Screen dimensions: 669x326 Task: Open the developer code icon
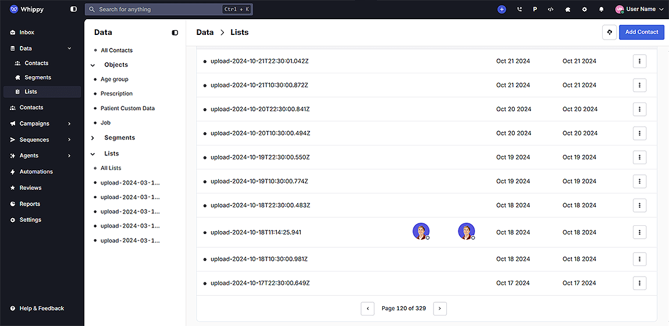[551, 9]
